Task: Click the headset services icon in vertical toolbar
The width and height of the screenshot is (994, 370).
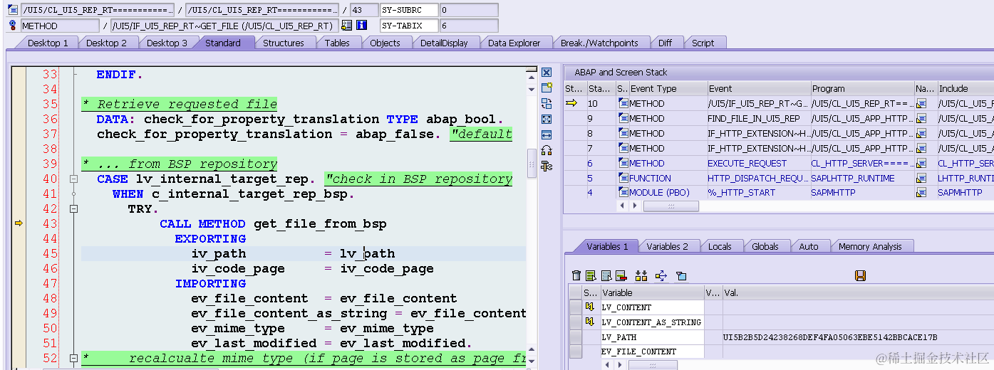Action: pos(547,150)
